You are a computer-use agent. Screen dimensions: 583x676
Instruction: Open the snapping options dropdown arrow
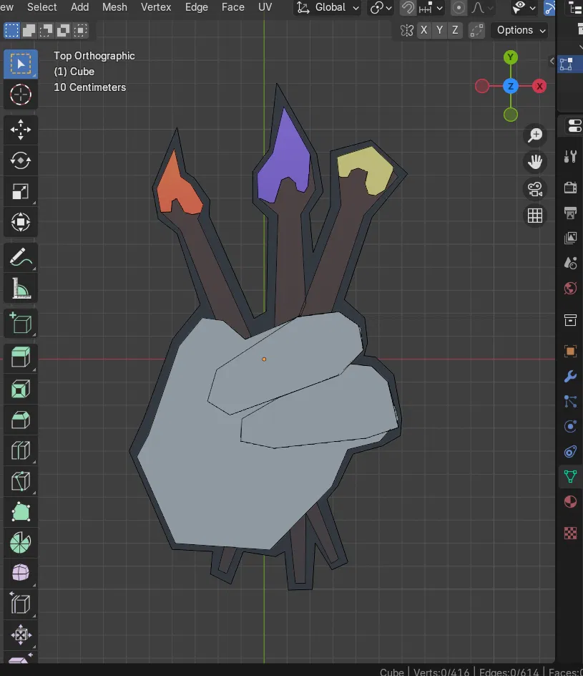[431, 7]
